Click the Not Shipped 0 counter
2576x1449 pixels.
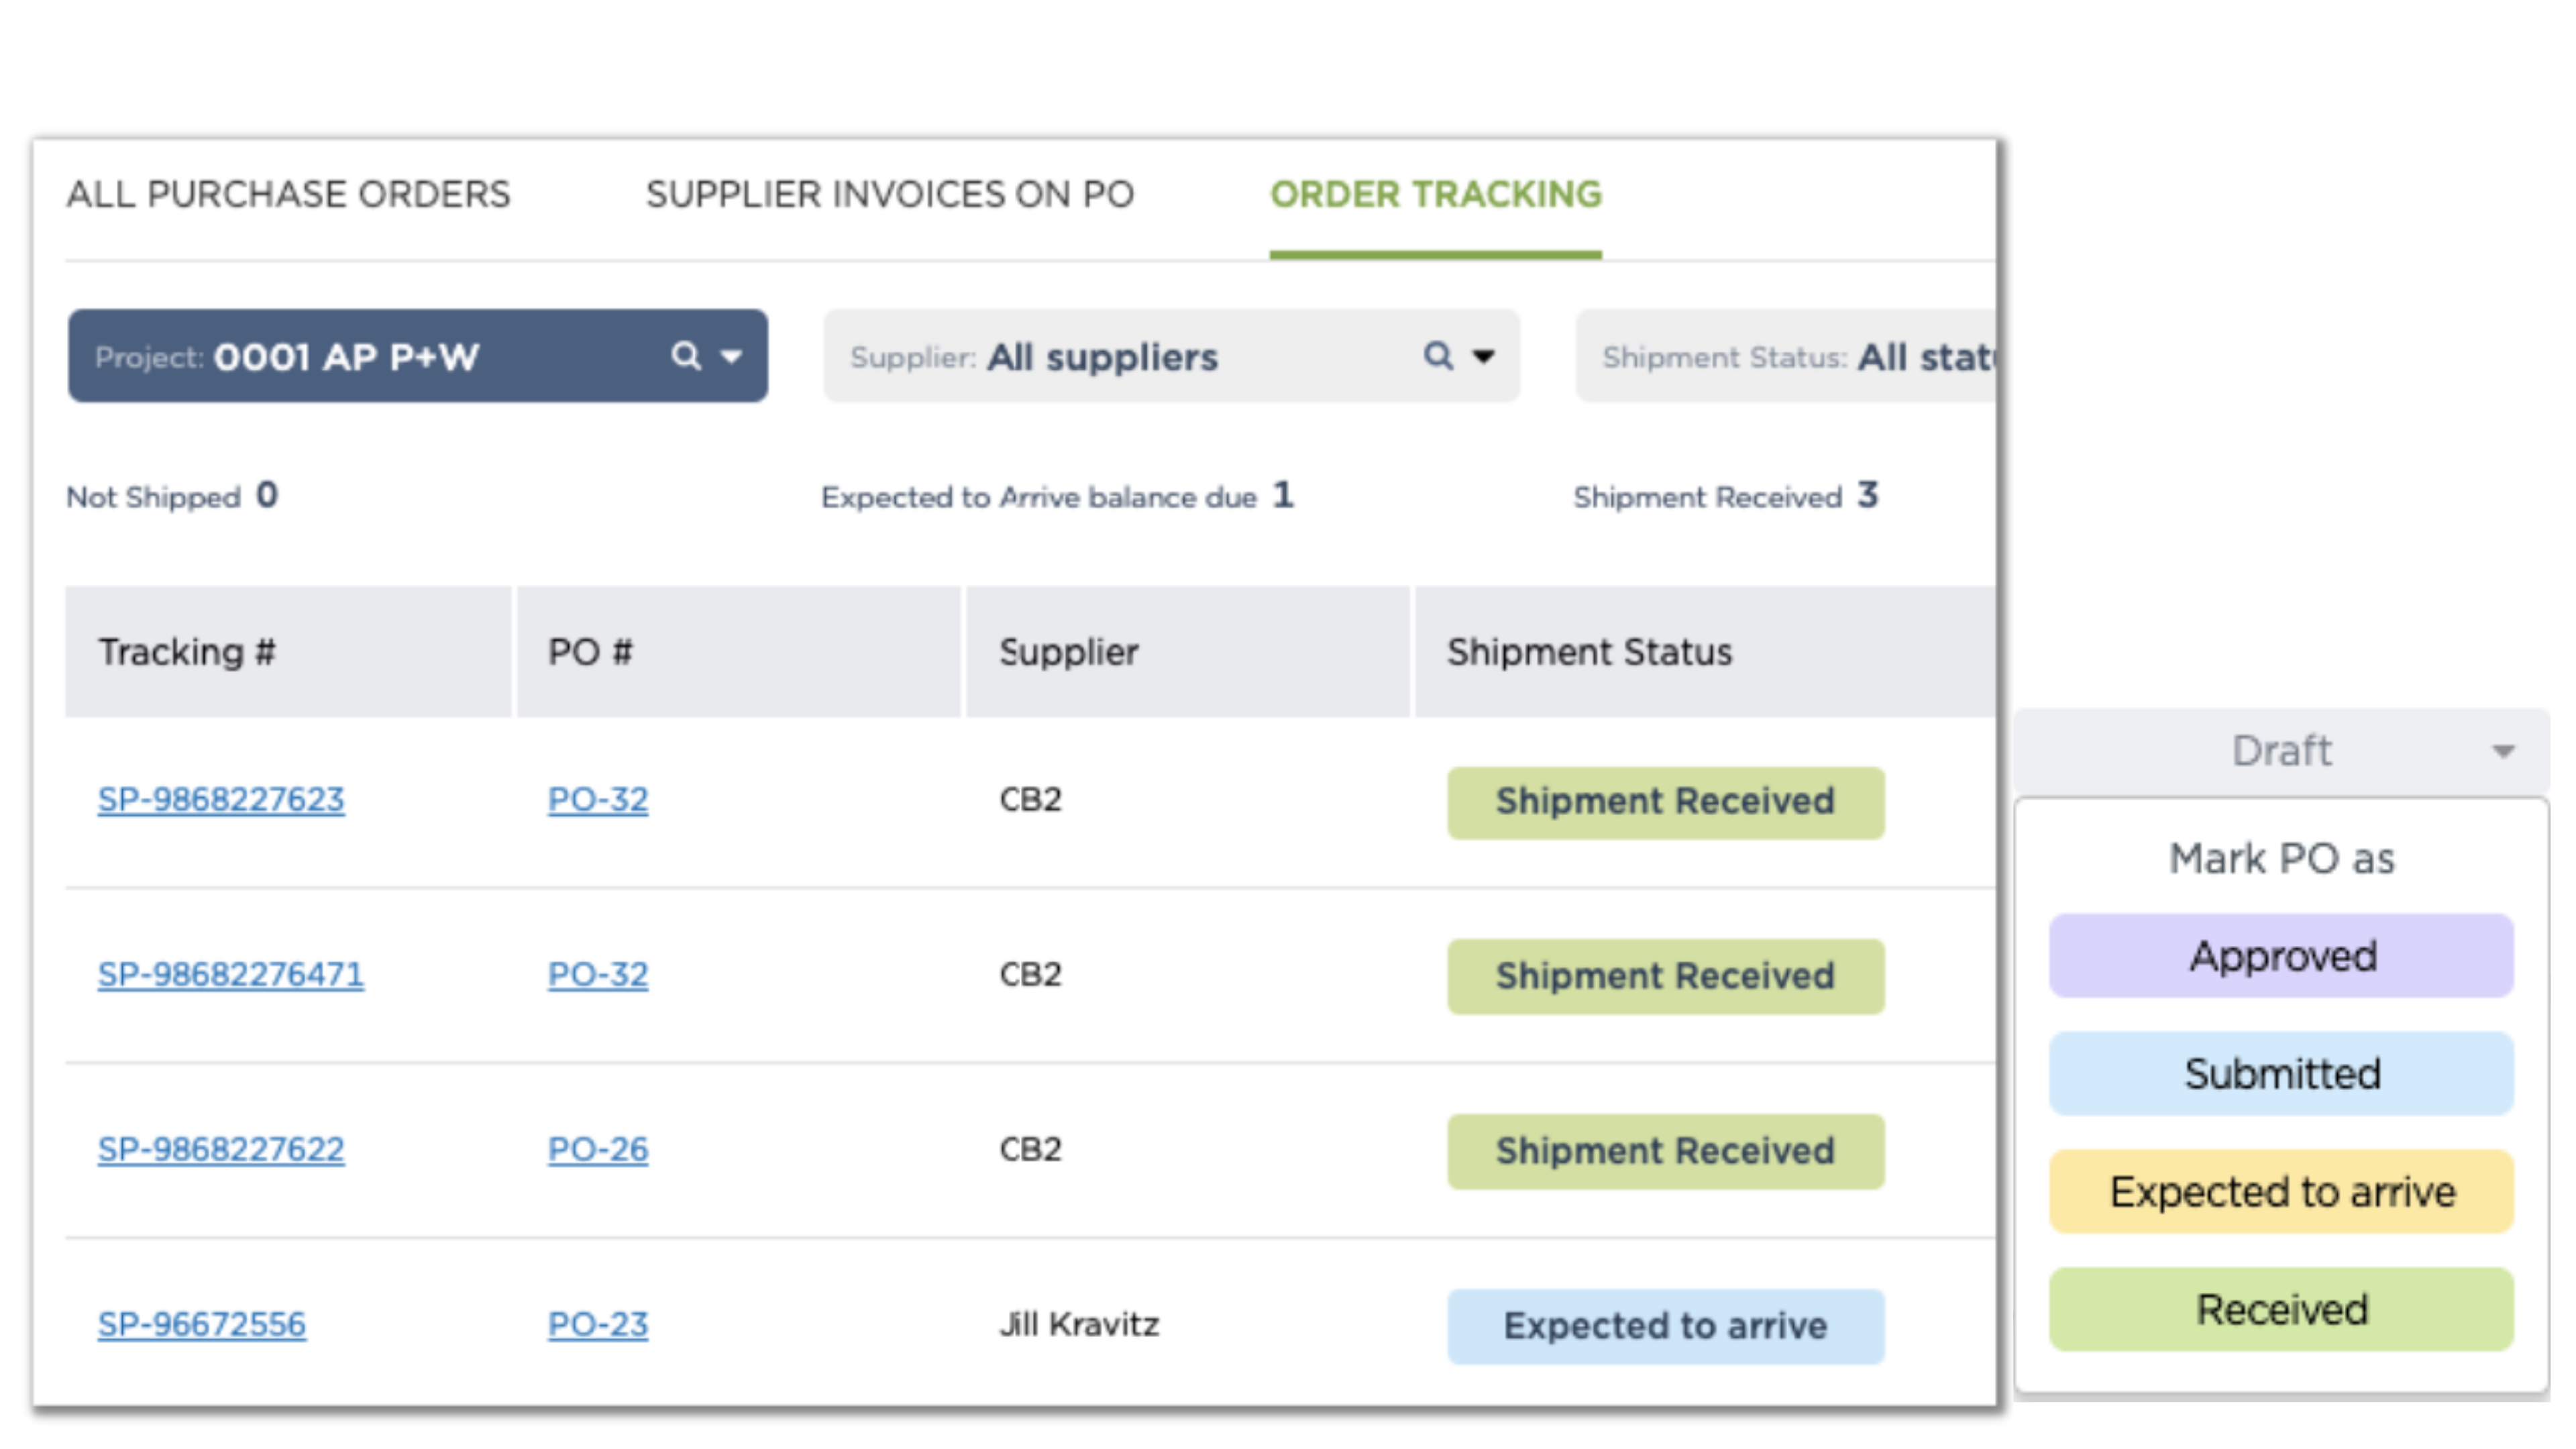173,496
